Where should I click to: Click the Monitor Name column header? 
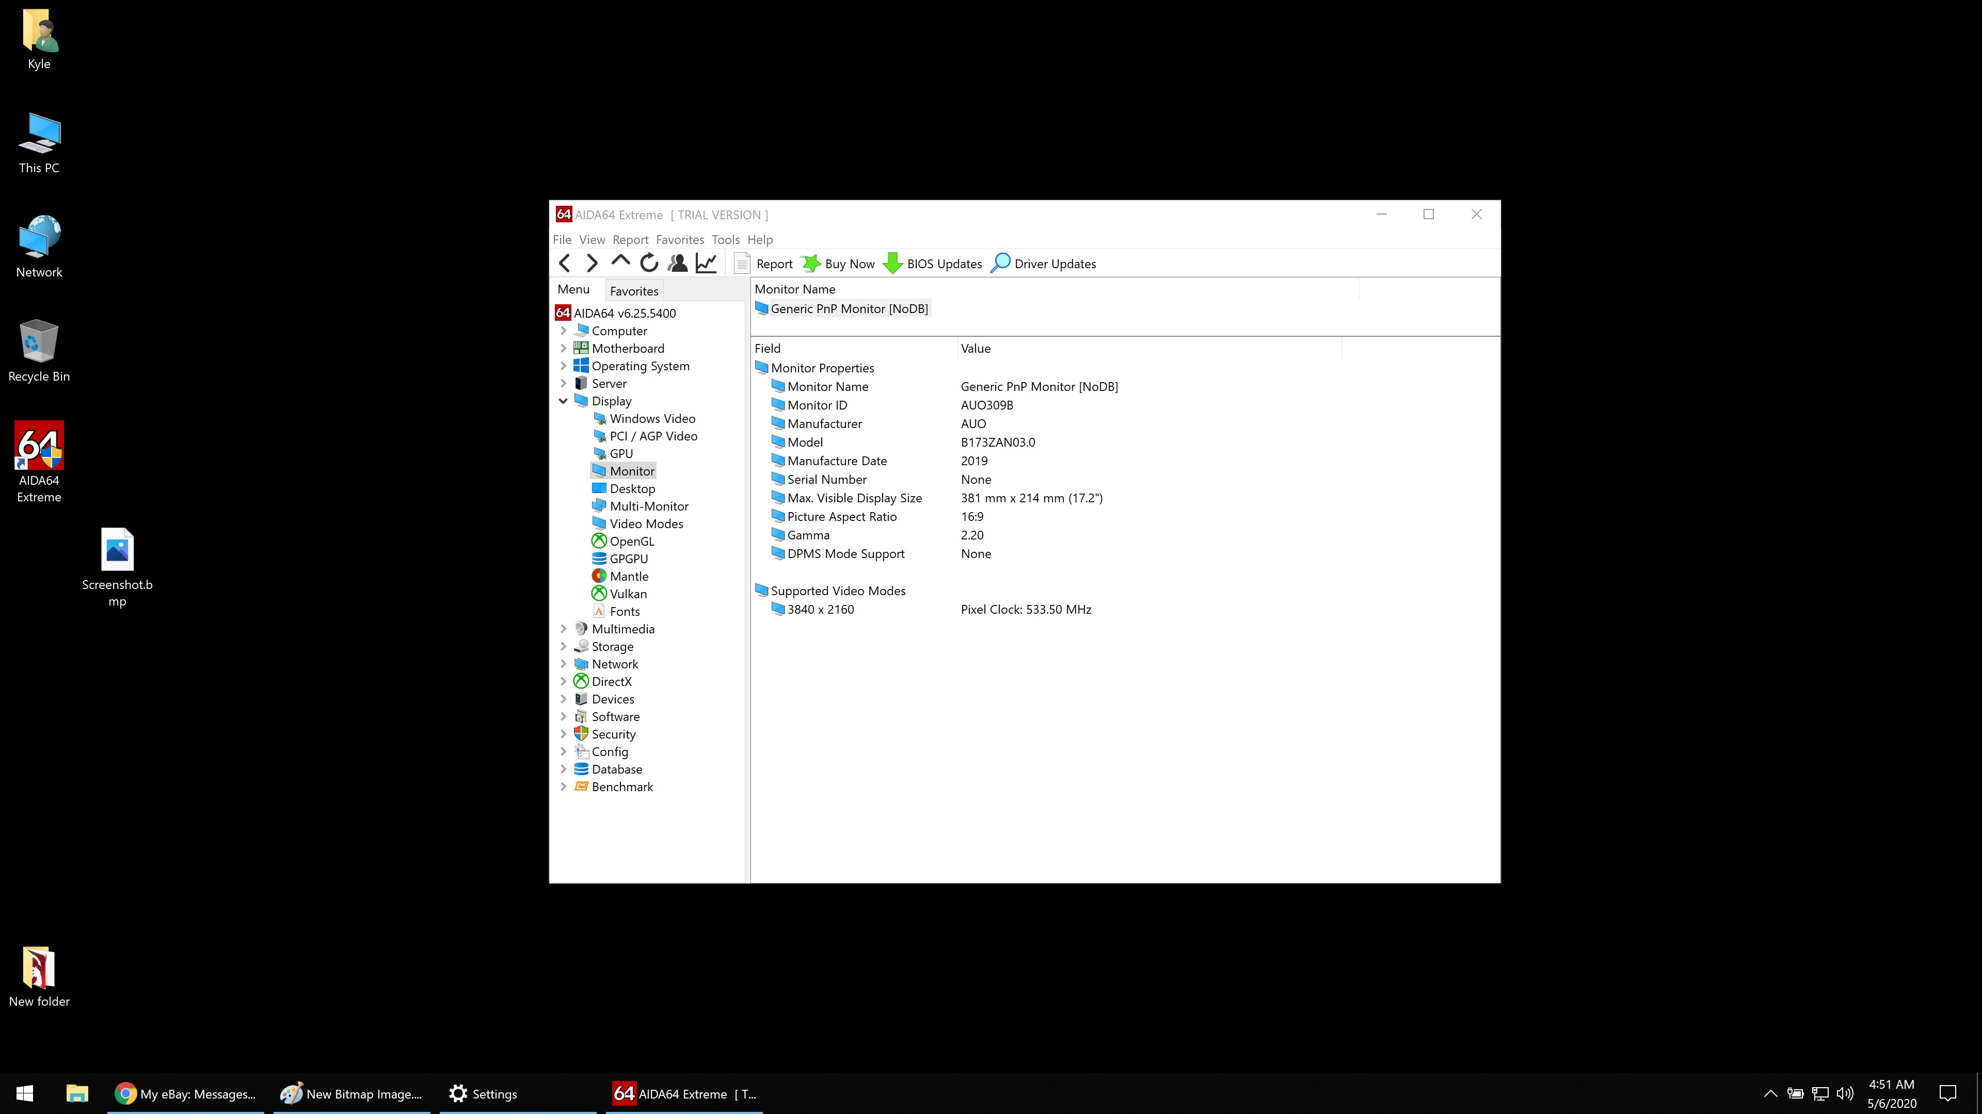click(x=1055, y=289)
